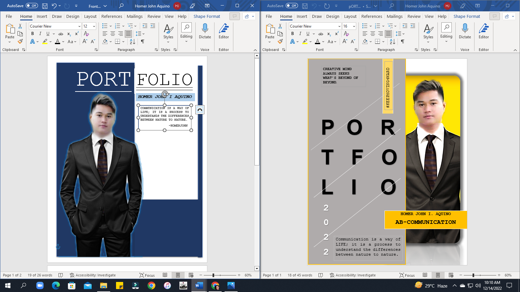Click Focus button in right window status bar
The width and height of the screenshot is (520, 292).
coord(407,275)
